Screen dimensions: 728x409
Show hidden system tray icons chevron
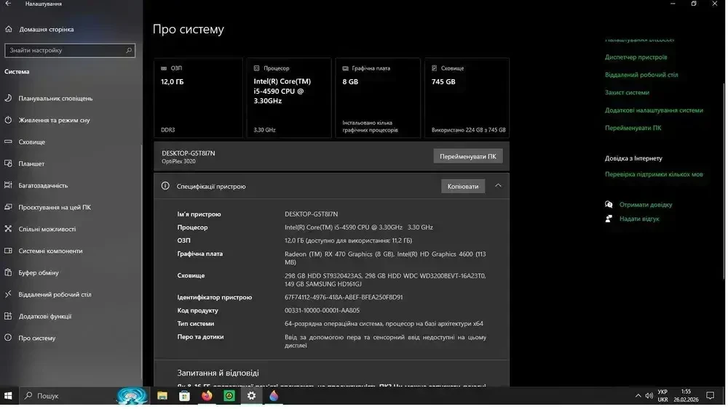(638, 396)
